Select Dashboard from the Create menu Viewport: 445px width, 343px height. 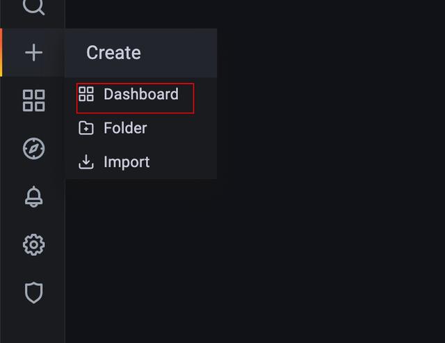click(x=135, y=98)
